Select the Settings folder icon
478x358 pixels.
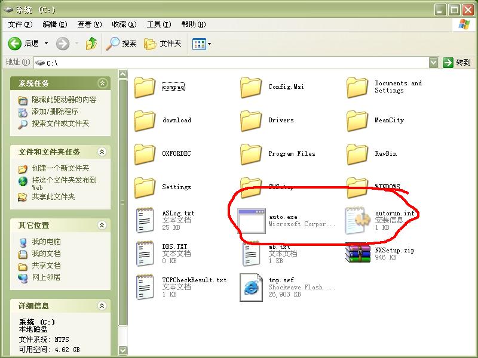pos(145,188)
